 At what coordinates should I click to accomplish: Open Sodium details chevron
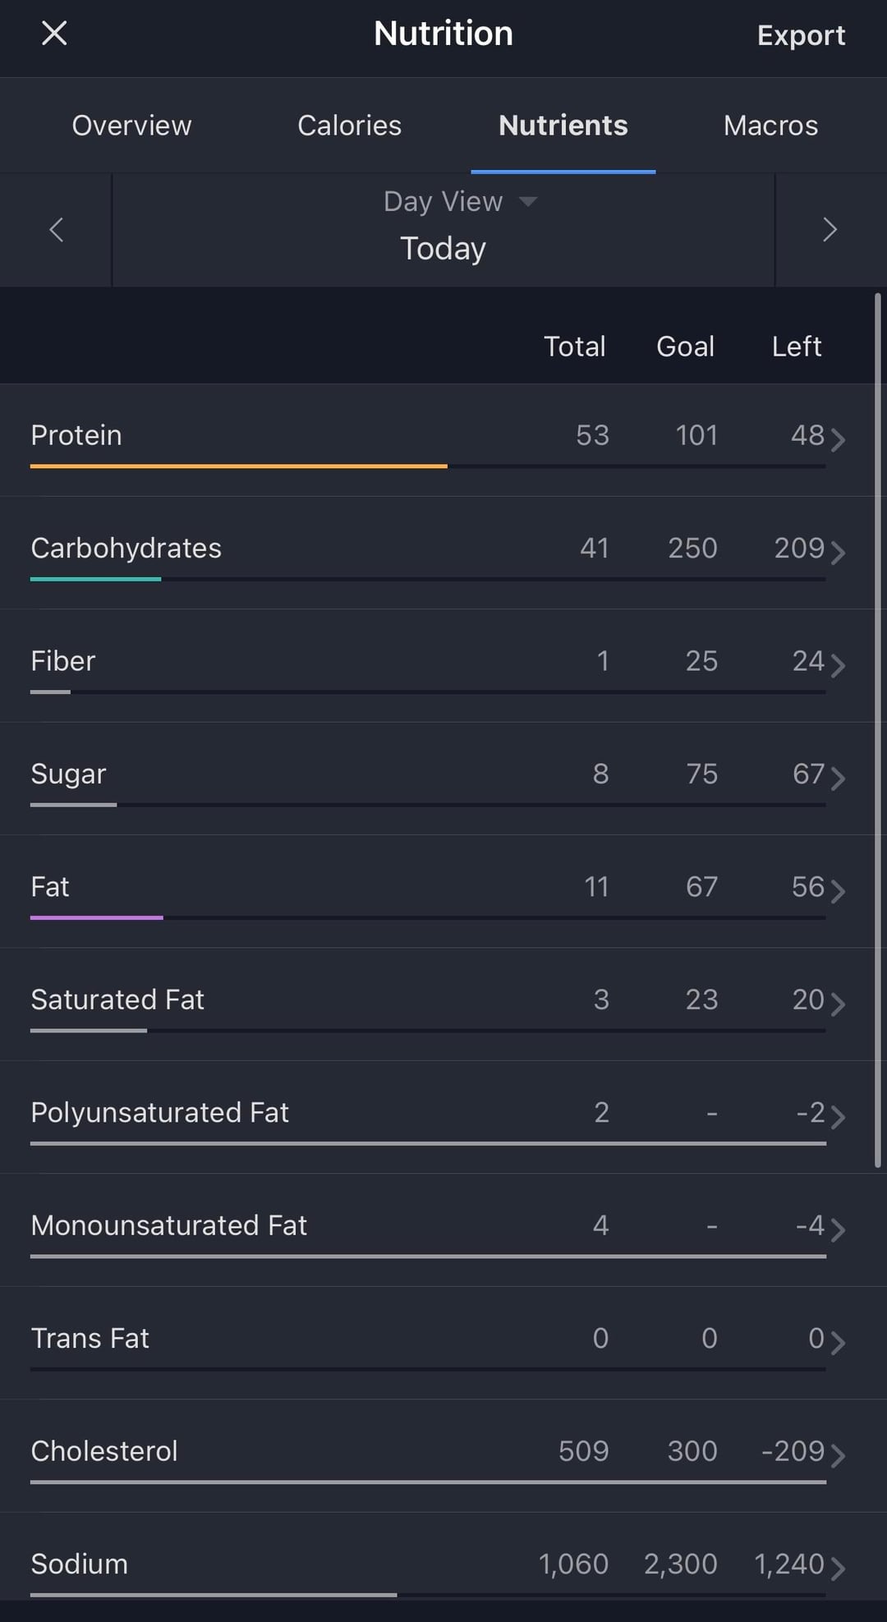[838, 1568]
